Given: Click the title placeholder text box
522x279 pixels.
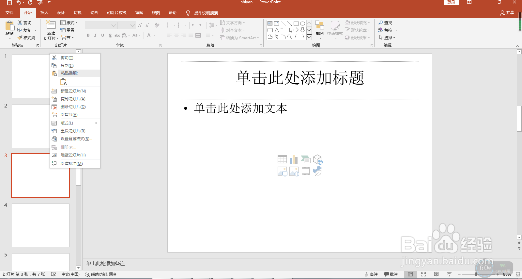Looking at the screenshot, I should coord(300,78).
